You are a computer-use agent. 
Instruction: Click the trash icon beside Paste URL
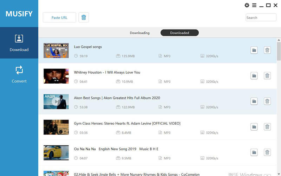point(84,17)
